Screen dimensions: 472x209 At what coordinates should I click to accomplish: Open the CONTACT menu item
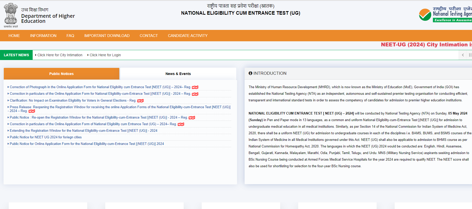[149, 36]
